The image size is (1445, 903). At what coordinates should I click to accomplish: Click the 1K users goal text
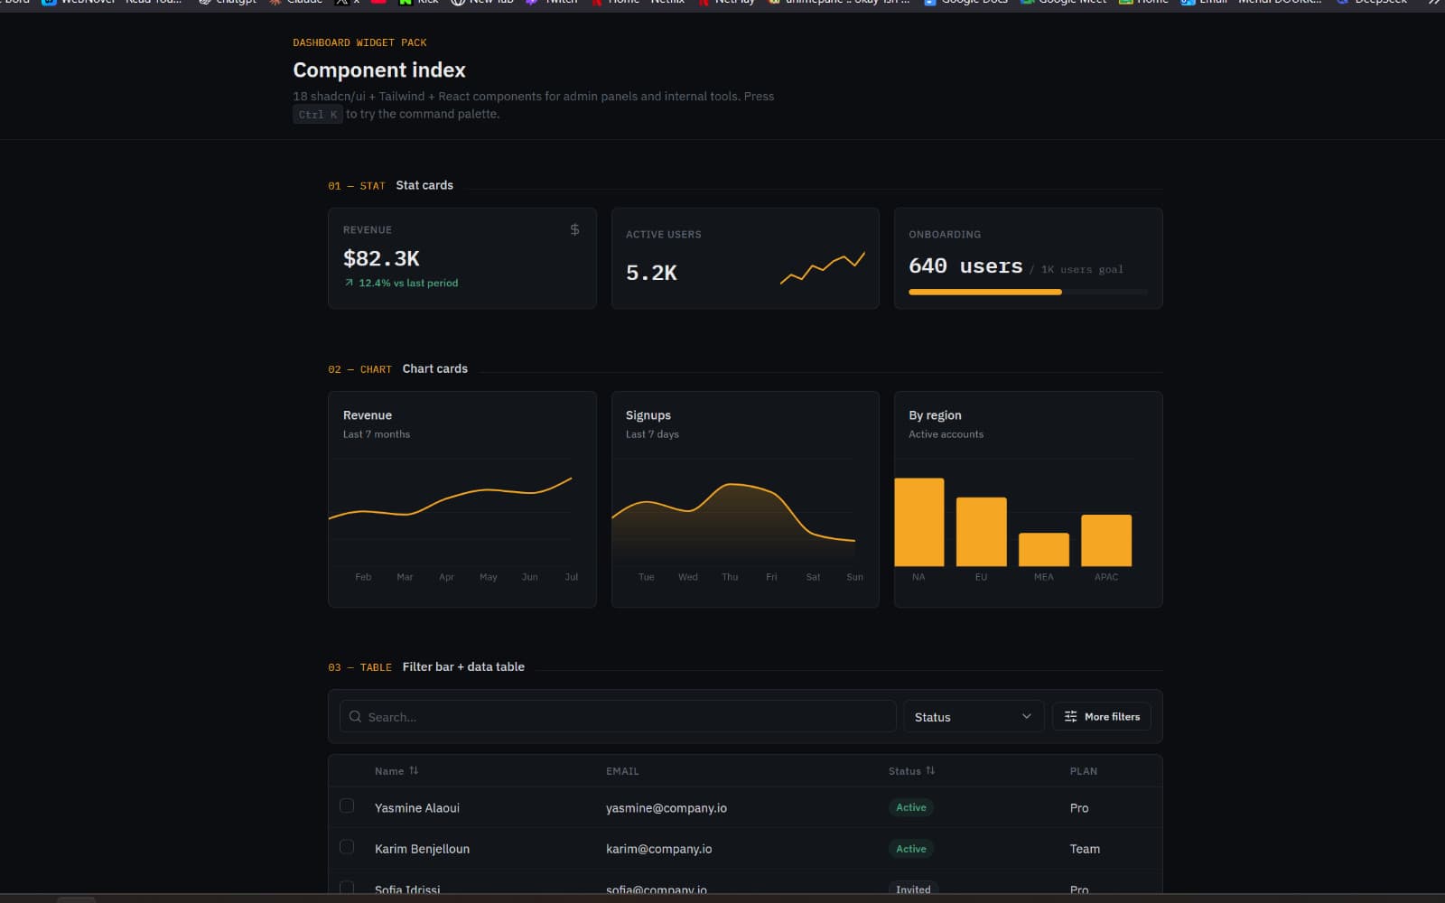[1082, 269]
